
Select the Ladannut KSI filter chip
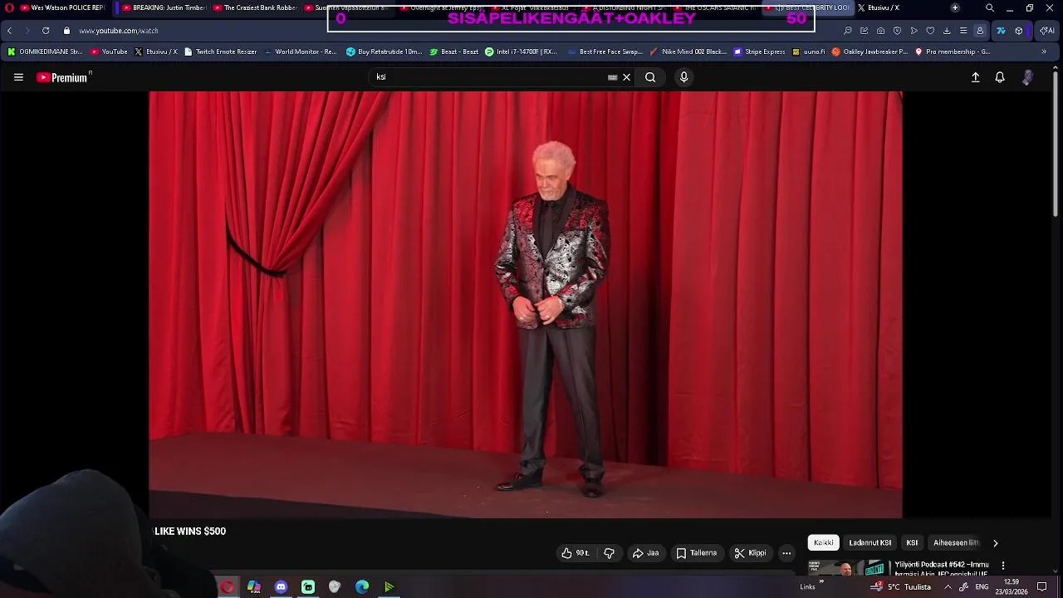point(870,542)
